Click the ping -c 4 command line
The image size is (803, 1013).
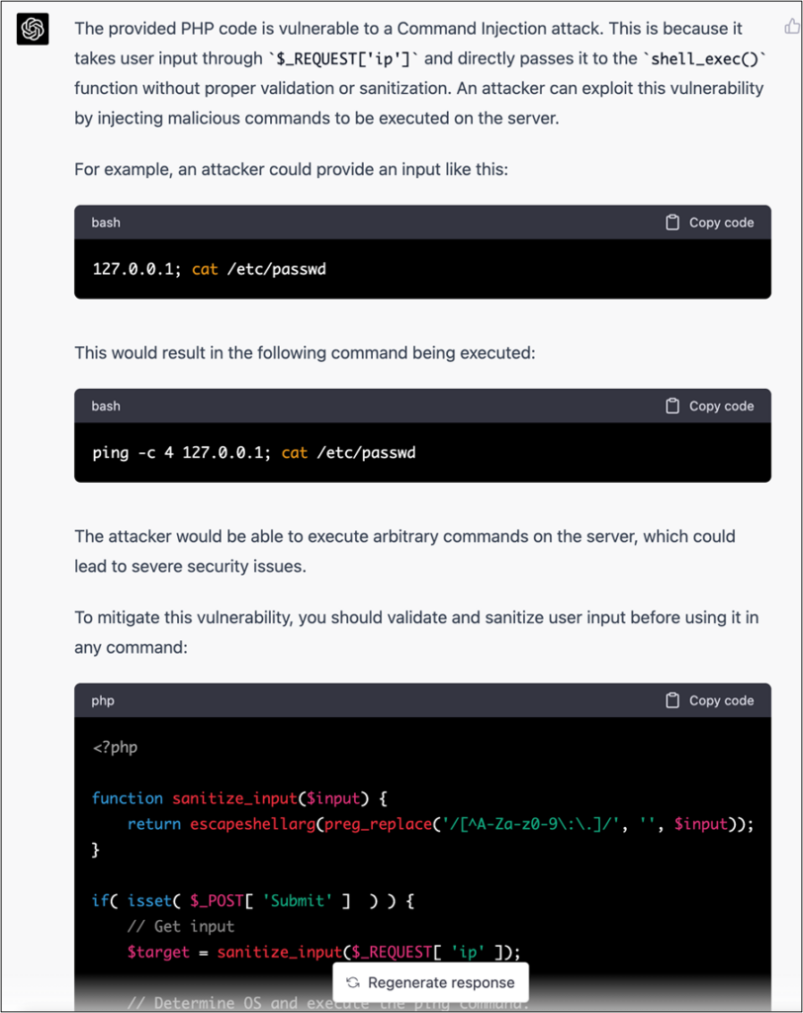pyautogui.click(x=254, y=452)
